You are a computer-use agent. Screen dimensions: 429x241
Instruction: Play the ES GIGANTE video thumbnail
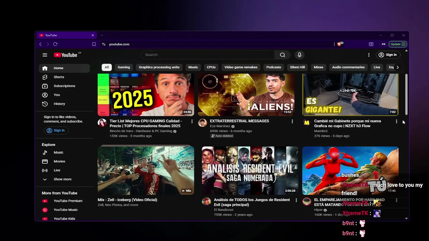click(x=350, y=95)
